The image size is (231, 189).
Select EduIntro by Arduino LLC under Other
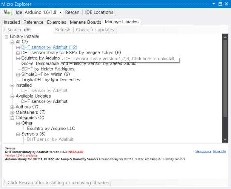51,129
